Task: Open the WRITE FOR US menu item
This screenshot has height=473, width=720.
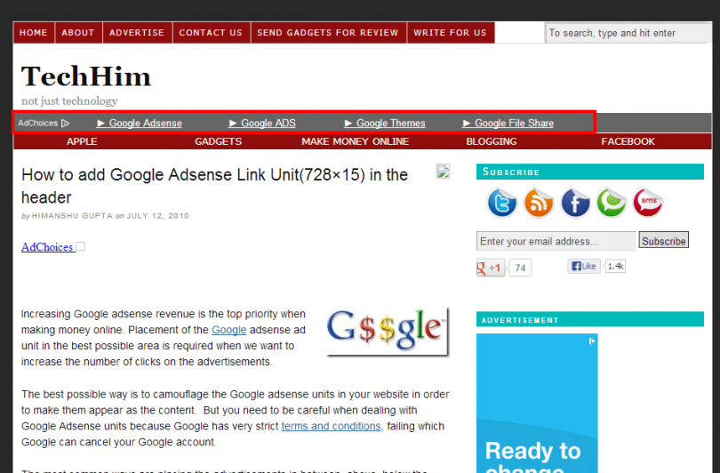Action: pyautogui.click(x=450, y=33)
